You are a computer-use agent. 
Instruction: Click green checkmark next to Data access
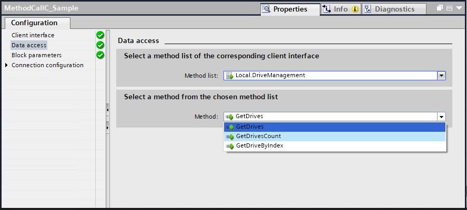(x=100, y=45)
